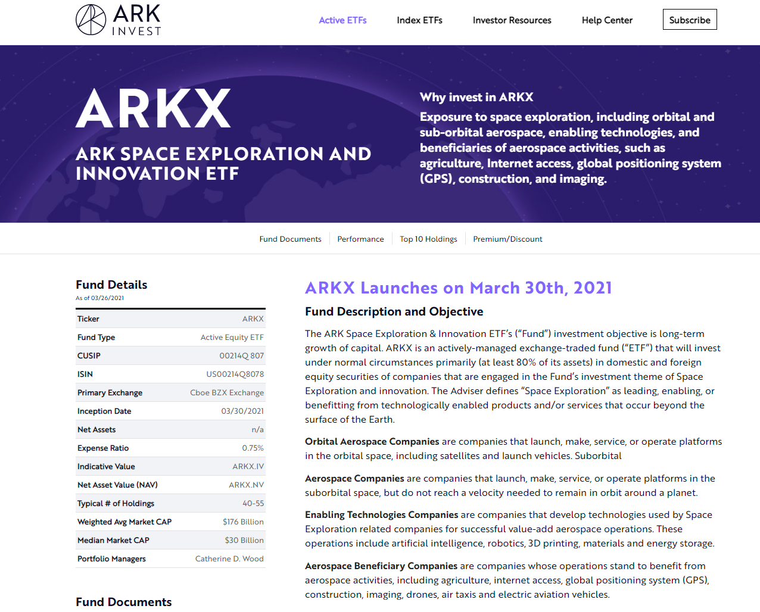
Task: Select NAV ticker ARKX.NV
Action: 246,485
